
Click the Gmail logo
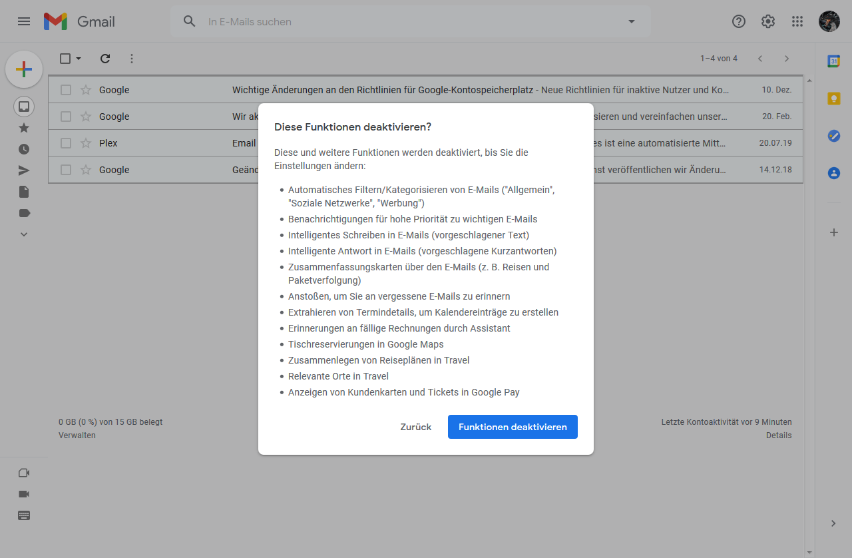tap(79, 21)
